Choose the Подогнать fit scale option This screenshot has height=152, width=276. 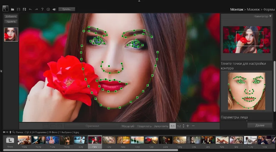(x=144, y=126)
